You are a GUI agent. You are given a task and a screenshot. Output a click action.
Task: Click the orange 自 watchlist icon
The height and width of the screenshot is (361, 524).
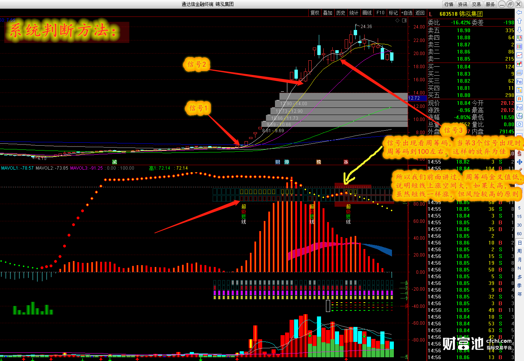(x=519, y=98)
